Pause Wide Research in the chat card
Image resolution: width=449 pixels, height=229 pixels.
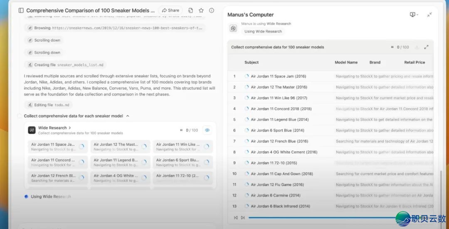tap(181, 130)
